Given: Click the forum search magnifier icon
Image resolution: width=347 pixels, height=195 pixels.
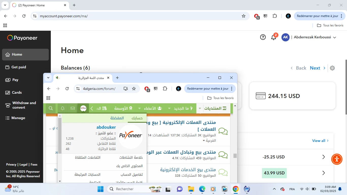Looking at the screenshot, I should click(x=51, y=108).
